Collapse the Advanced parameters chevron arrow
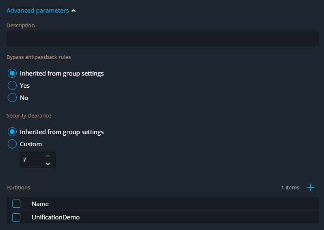This screenshot has height=230, width=324. click(74, 11)
